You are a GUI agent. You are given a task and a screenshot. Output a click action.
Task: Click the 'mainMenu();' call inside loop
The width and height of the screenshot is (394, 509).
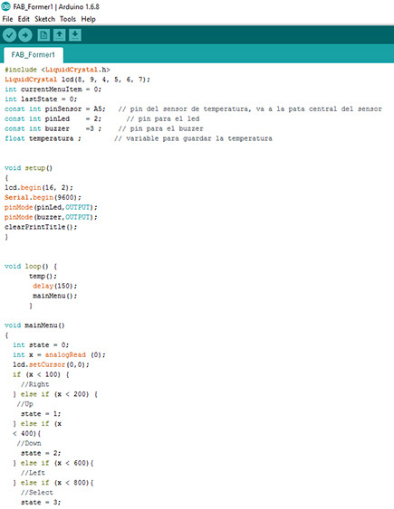click(55, 296)
